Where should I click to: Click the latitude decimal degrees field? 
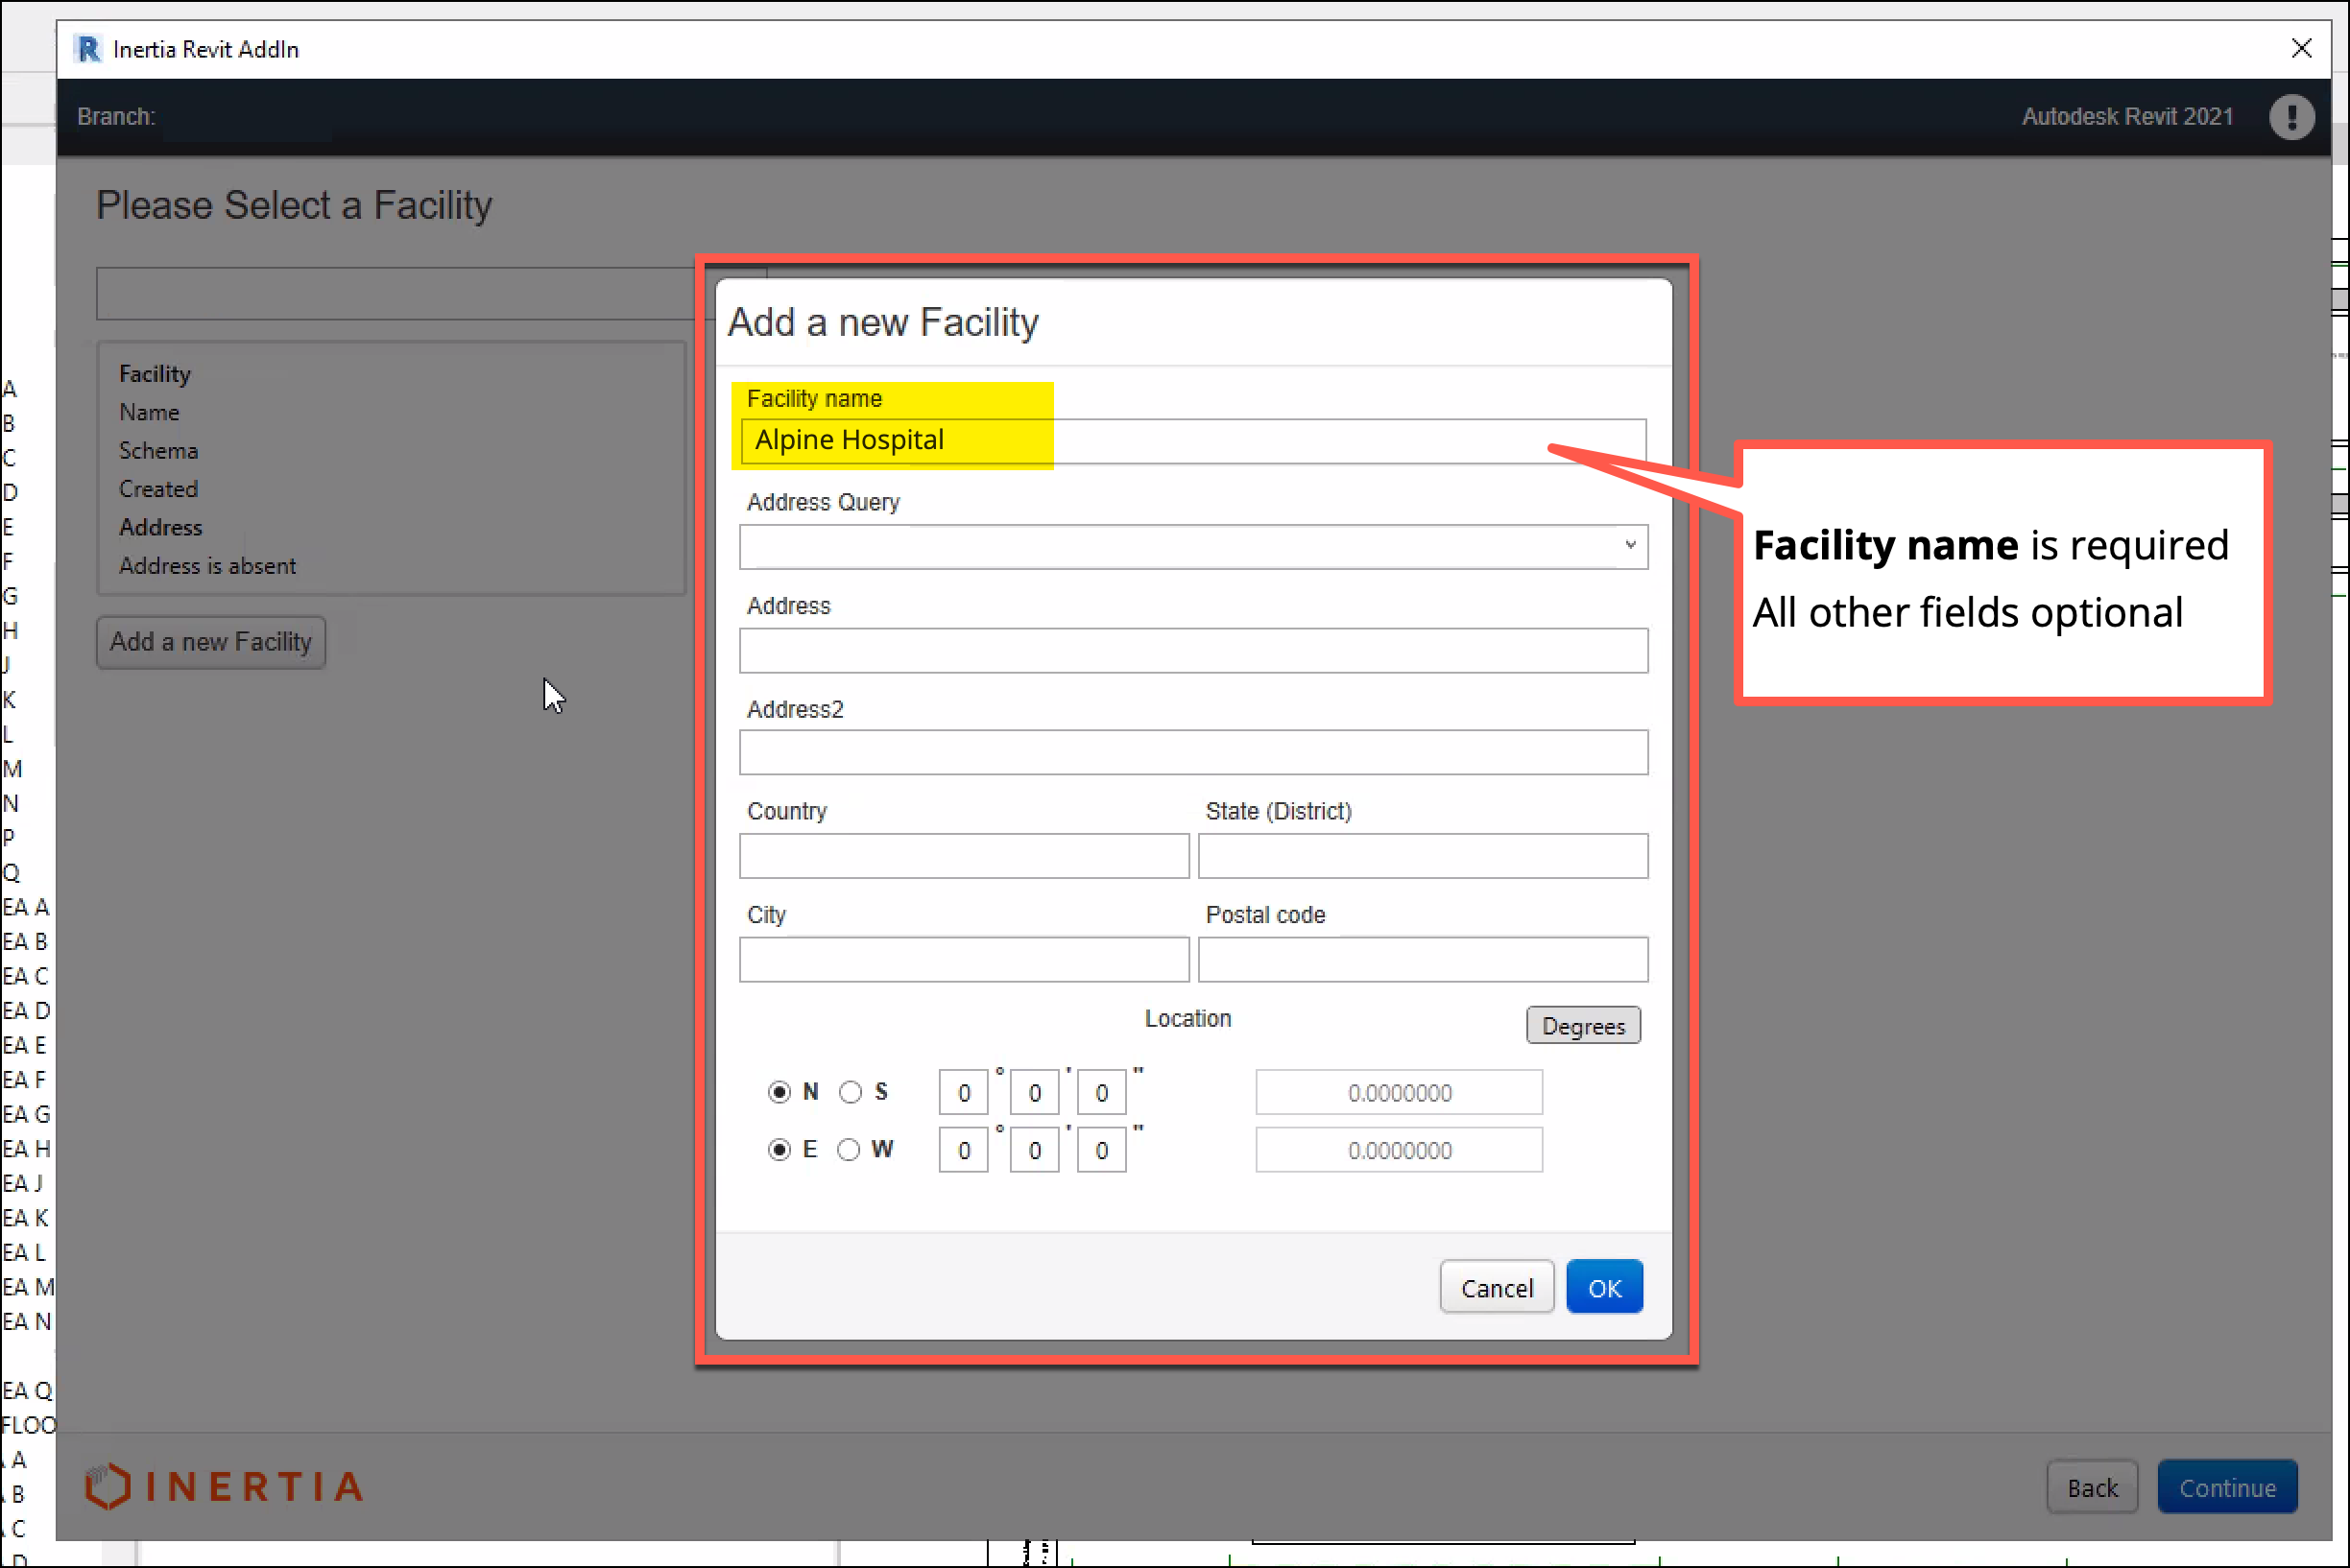pos(1399,1093)
